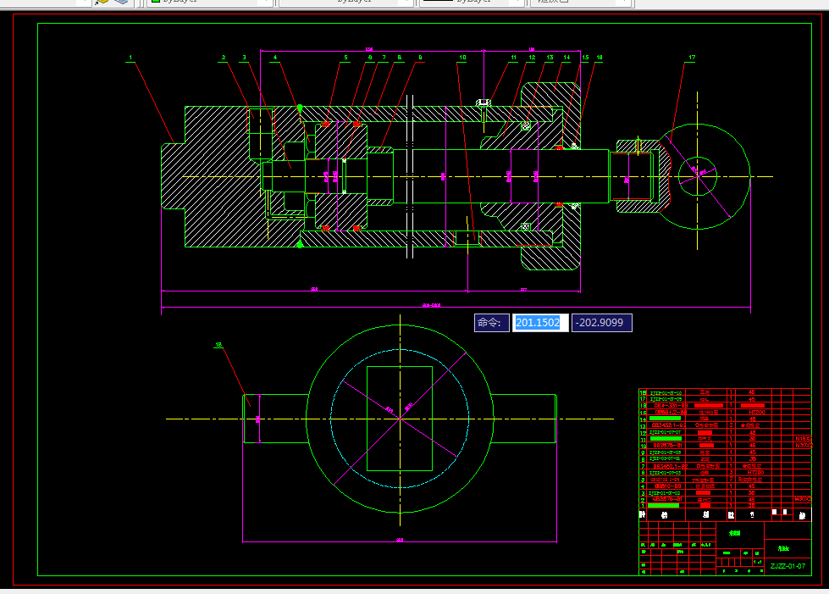Select part callout number 10 above the section view
This screenshot has height=594, width=829.
462,57
